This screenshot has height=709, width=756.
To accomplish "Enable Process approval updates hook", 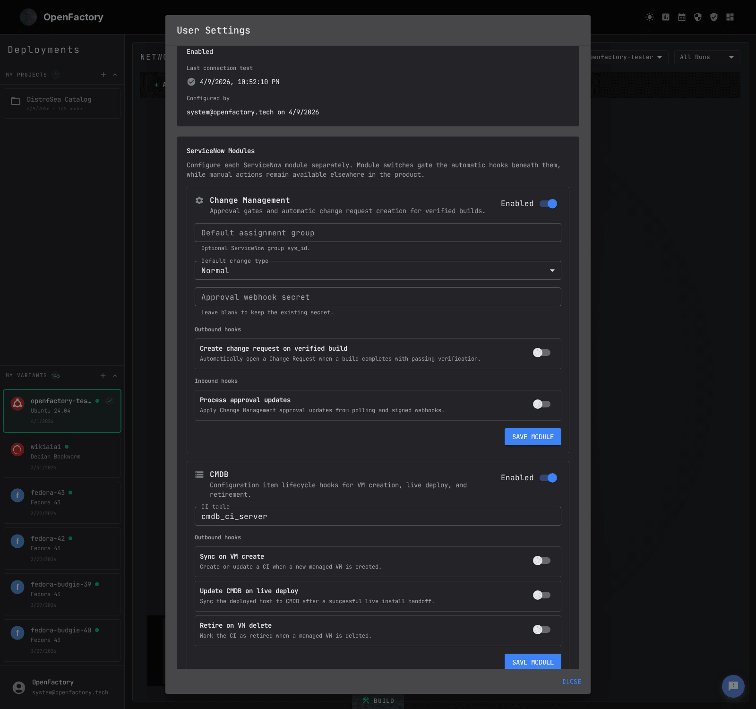I will coord(541,404).
